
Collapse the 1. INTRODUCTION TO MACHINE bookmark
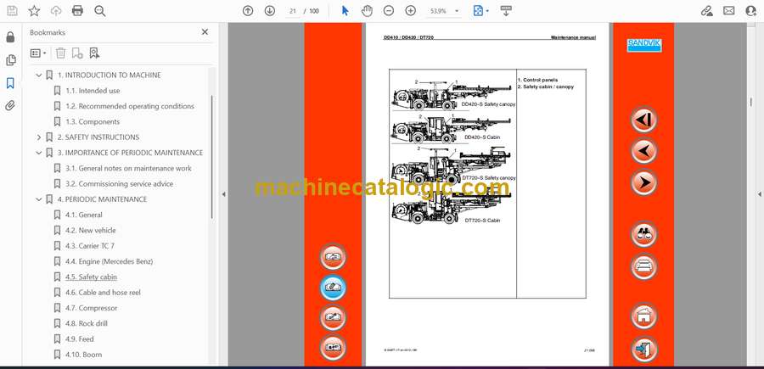pyautogui.click(x=39, y=75)
